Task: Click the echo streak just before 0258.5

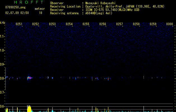Action: tap(144, 77)
